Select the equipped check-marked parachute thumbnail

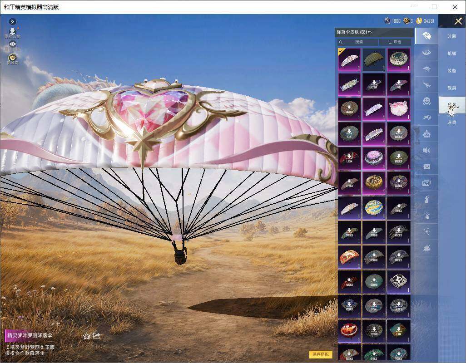click(x=349, y=59)
